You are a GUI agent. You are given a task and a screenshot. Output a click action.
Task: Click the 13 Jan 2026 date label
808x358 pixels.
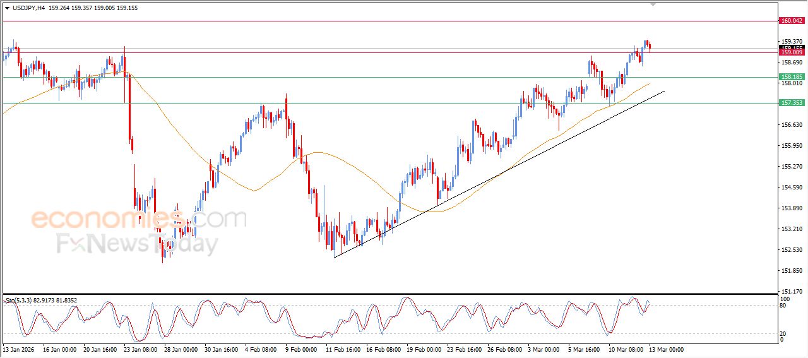20,349
